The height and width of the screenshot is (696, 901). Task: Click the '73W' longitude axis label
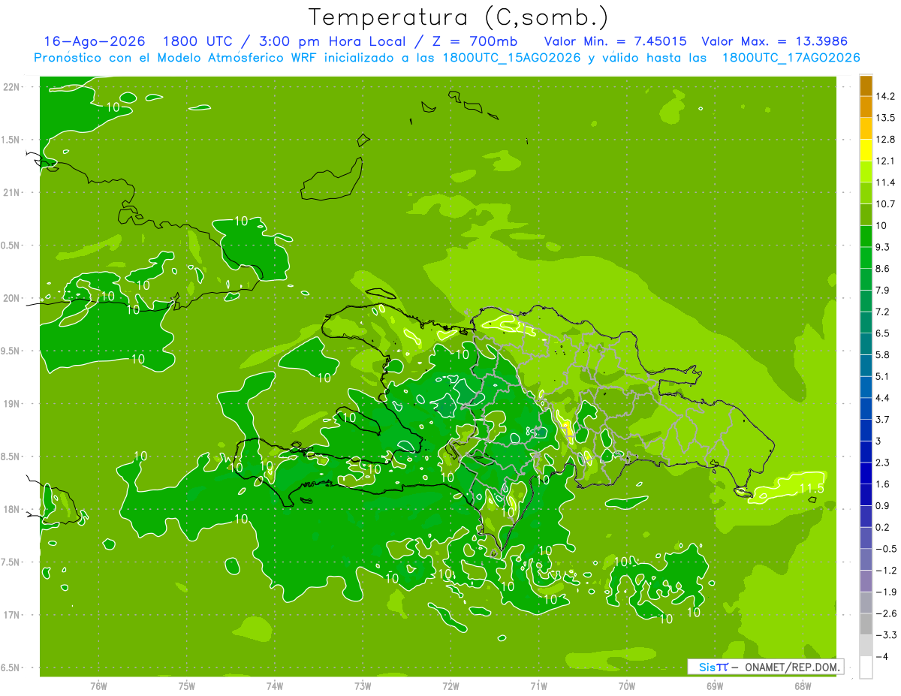tap(363, 686)
